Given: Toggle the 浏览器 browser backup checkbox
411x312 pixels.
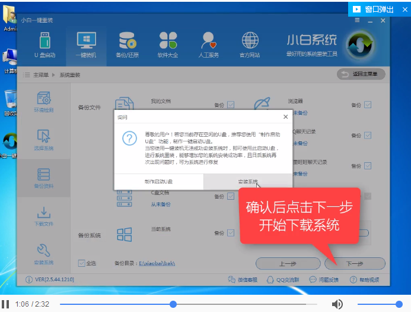Looking at the screenshot, I should pyautogui.click(x=368, y=105).
